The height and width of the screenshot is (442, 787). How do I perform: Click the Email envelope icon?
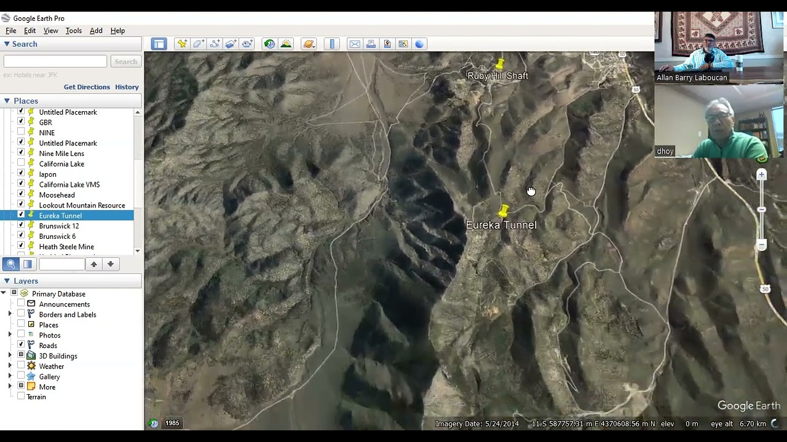coord(355,44)
